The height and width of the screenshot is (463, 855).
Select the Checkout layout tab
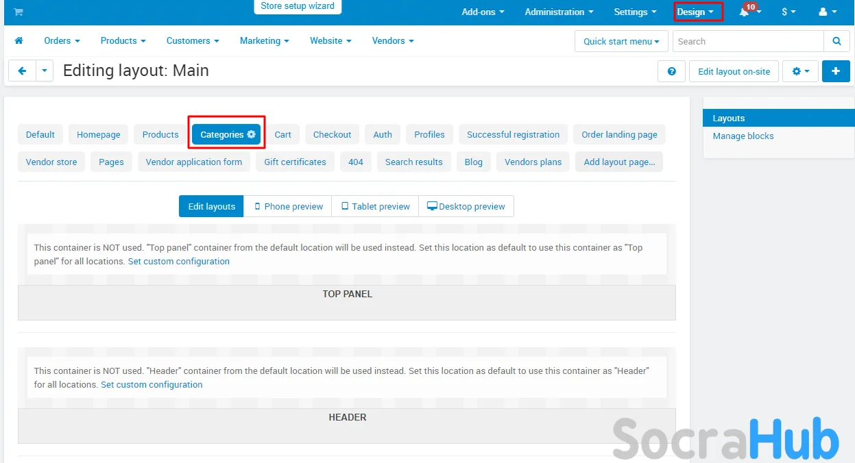[x=333, y=134]
